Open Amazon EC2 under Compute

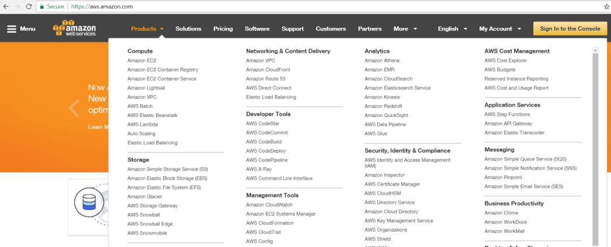141,60
